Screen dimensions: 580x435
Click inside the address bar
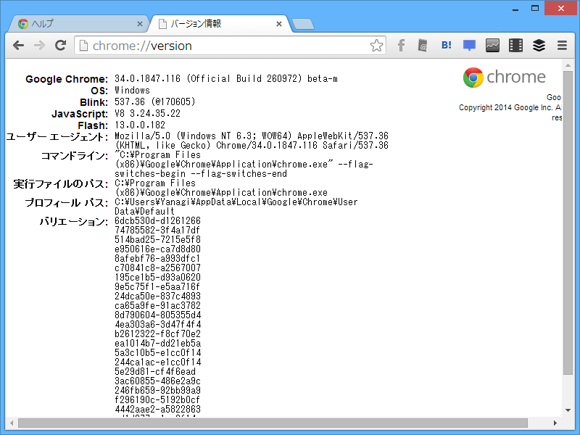(x=217, y=45)
